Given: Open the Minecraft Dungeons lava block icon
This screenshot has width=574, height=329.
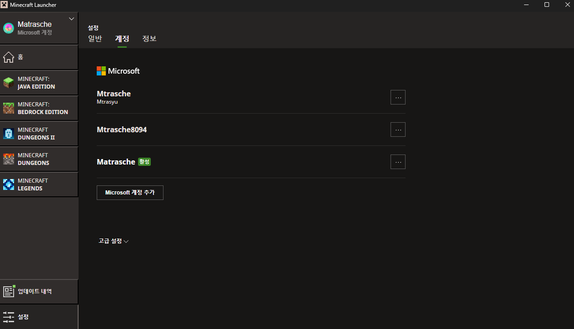Looking at the screenshot, I should 9,159.
